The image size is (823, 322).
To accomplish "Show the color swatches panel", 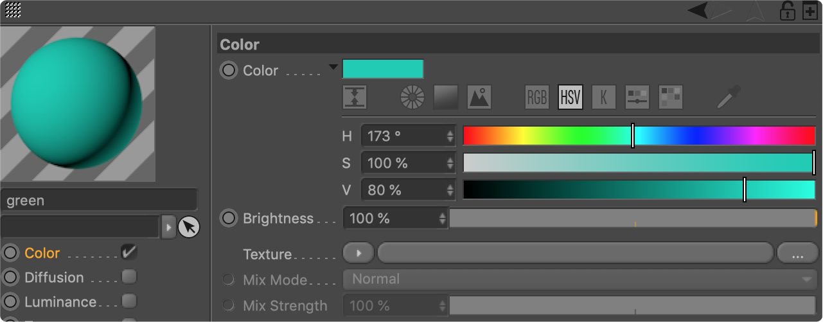I will click(671, 97).
